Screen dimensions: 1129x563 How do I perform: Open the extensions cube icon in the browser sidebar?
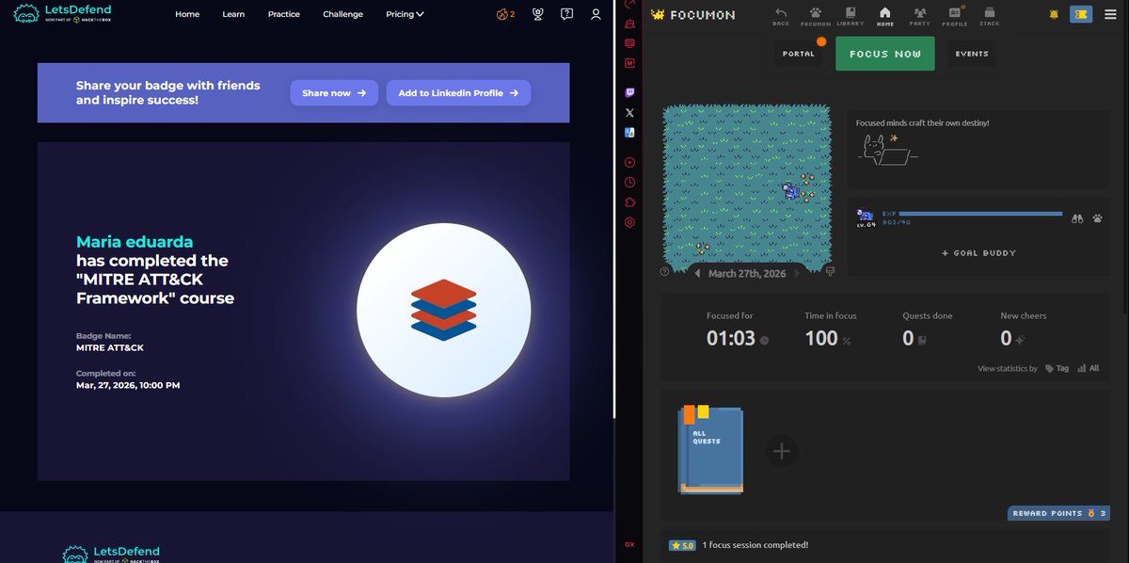[x=629, y=202]
